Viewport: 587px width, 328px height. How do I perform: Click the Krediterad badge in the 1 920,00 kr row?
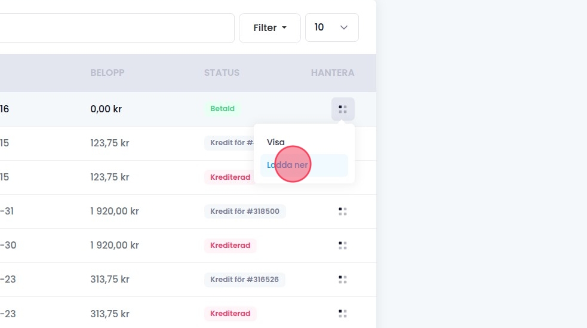click(230, 246)
